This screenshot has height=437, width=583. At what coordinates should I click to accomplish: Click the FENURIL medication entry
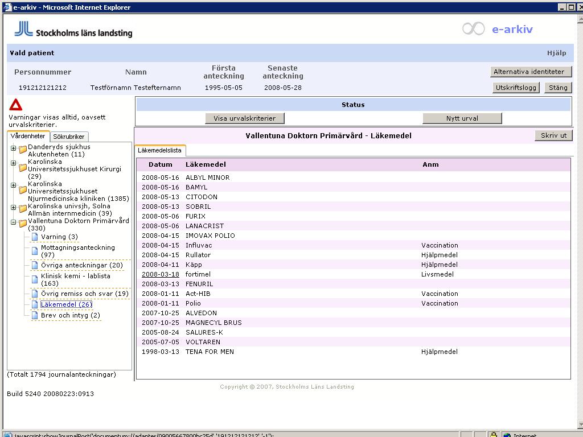tap(199, 284)
